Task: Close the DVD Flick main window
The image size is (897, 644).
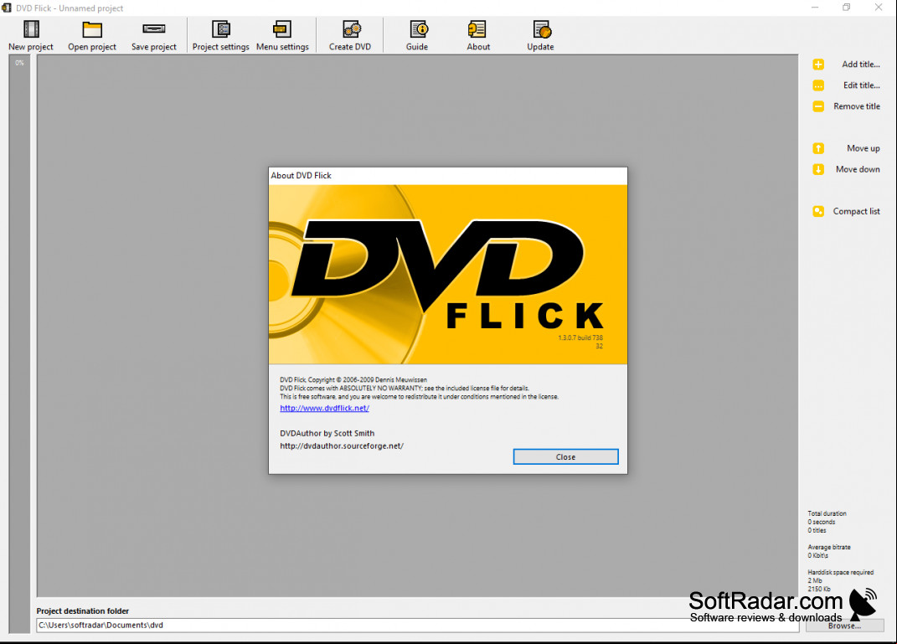Action: coord(878,8)
